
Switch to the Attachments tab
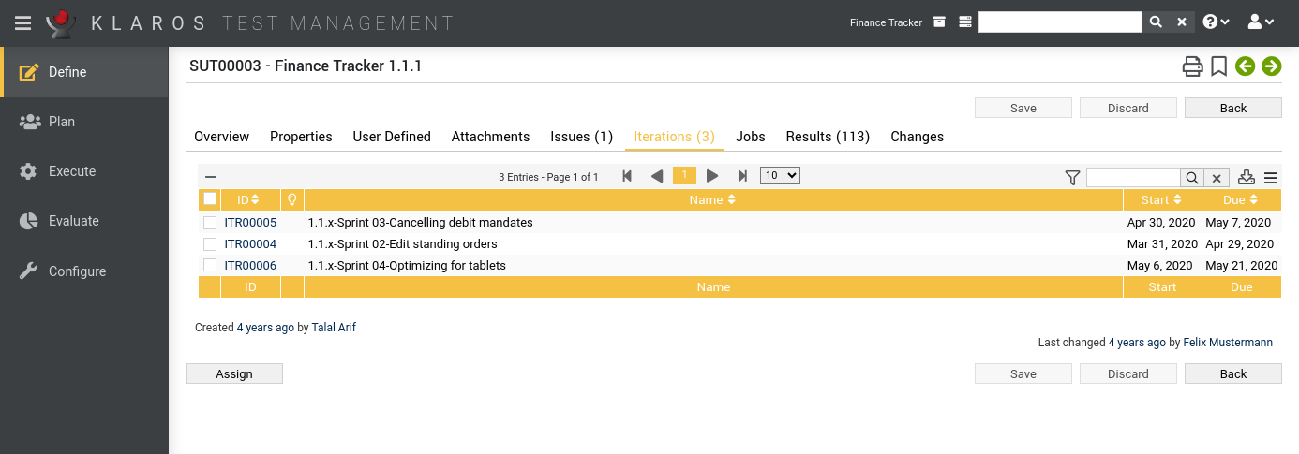[x=490, y=137]
